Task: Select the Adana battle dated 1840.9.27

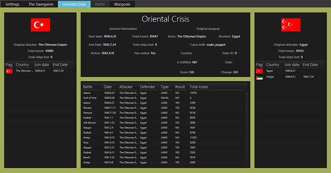Action: (164, 103)
